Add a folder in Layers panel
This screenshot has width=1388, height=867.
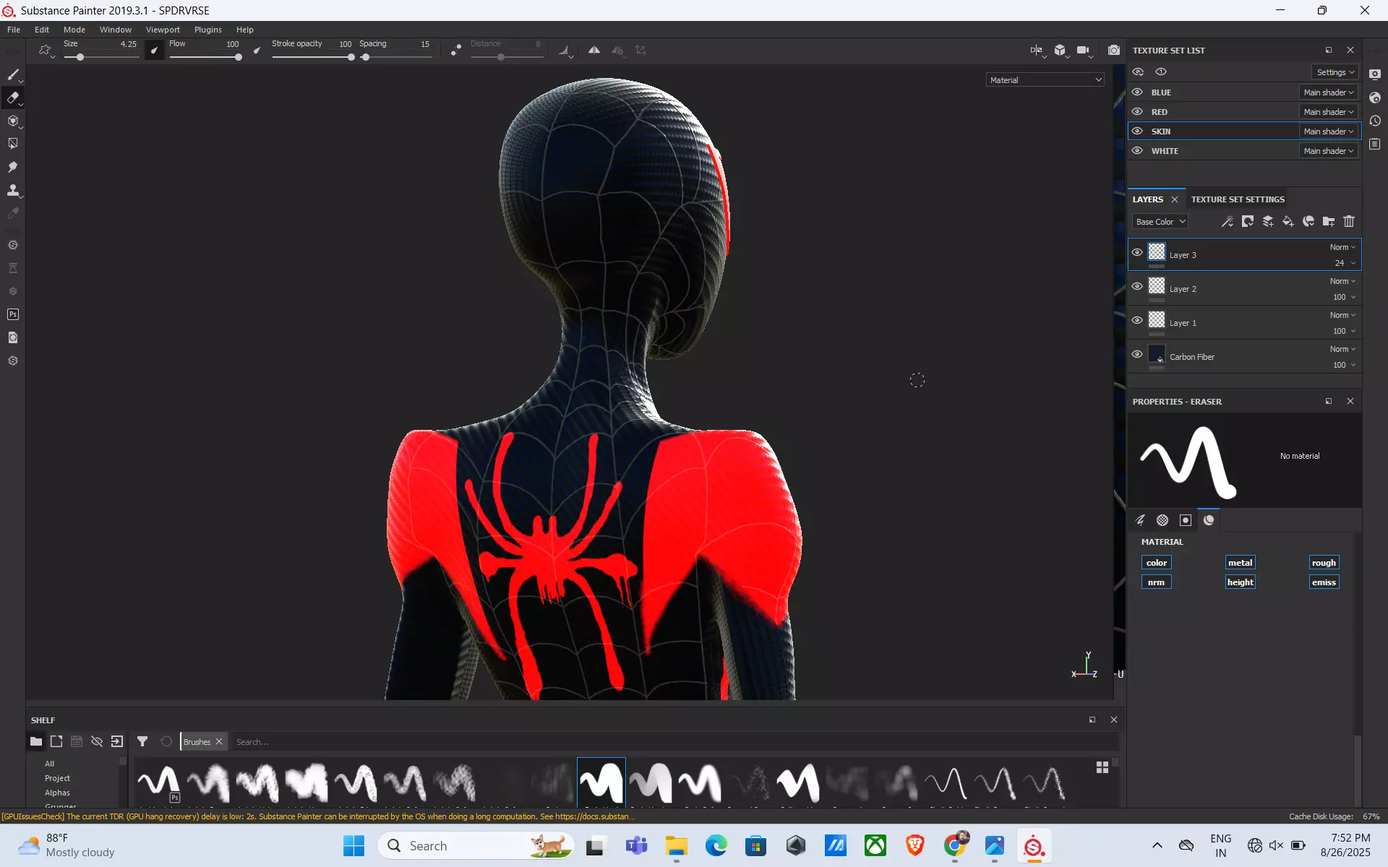click(1329, 222)
